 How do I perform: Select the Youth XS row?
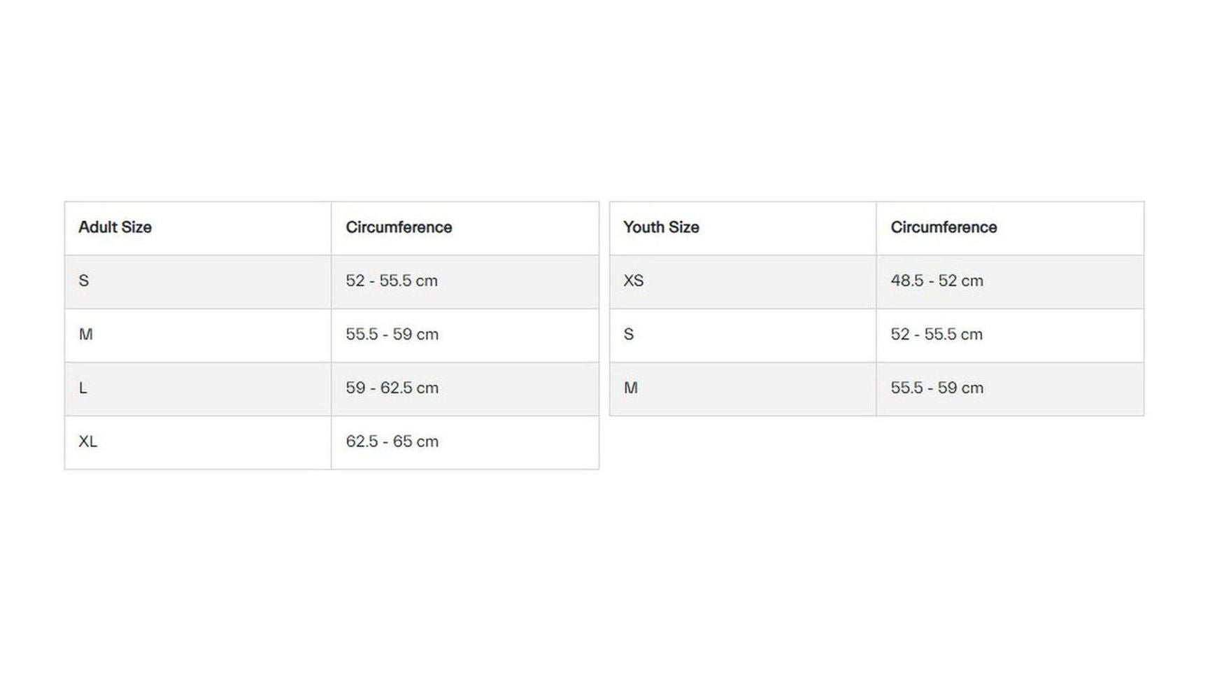[x=877, y=281]
